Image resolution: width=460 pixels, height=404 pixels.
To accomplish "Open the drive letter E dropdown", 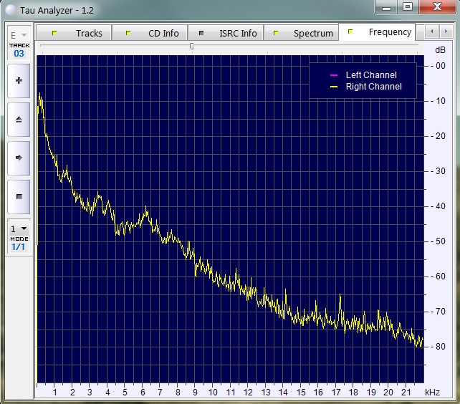I will click(19, 34).
